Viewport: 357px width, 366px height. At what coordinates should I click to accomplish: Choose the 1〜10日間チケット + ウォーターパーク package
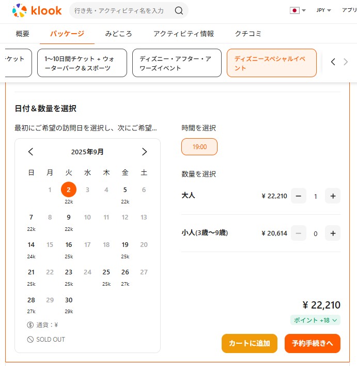coord(82,63)
